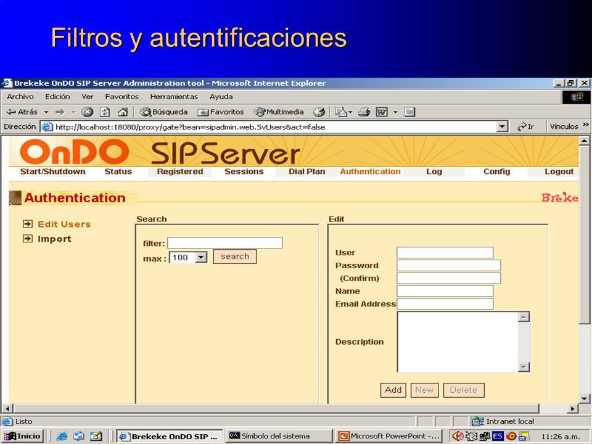
Task: Click inside the Description text area
Action: click(x=458, y=342)
